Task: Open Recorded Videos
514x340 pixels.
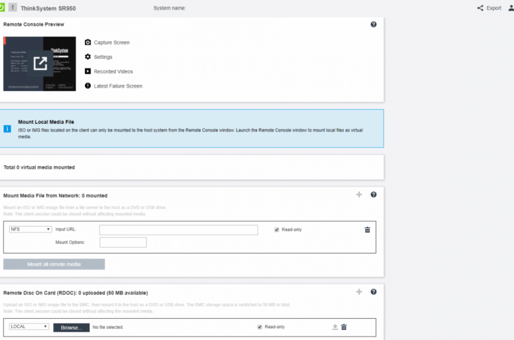Action: (x=113, y=71)
